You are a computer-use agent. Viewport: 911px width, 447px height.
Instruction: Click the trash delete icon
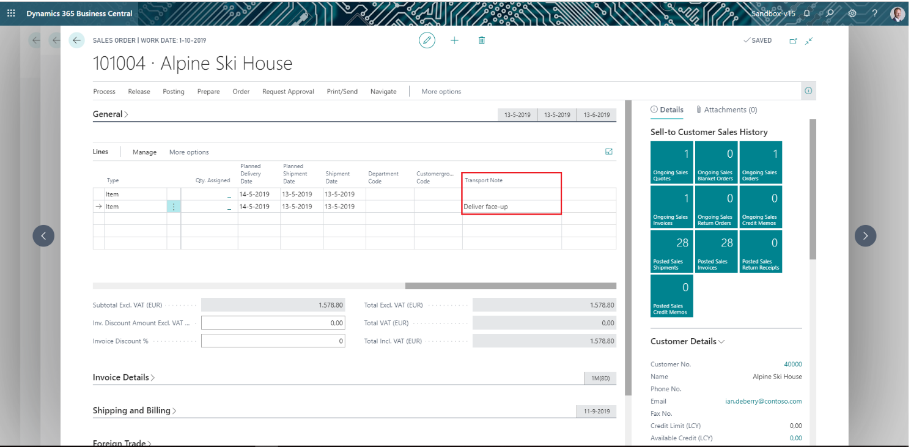coord(482,40)
